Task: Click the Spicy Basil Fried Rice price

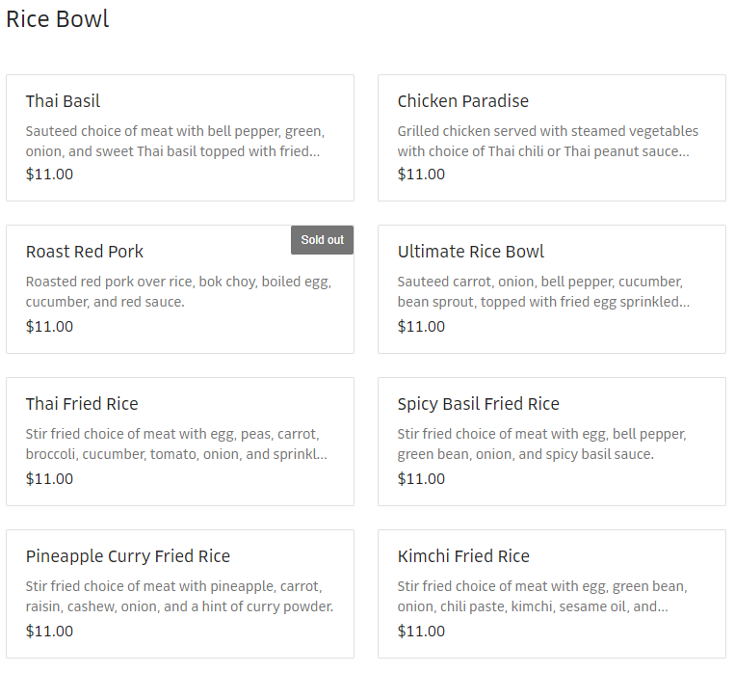Action: 421,479
